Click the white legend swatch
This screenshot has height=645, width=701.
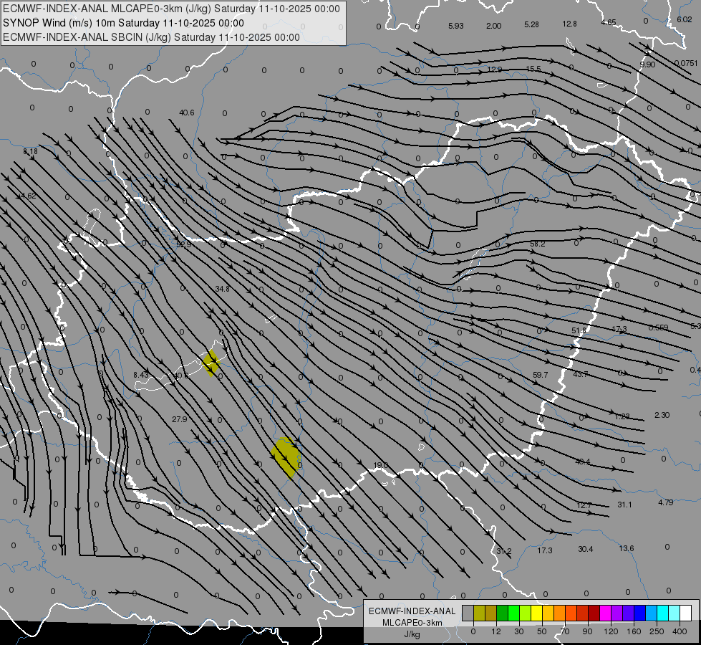coord(685,613)
